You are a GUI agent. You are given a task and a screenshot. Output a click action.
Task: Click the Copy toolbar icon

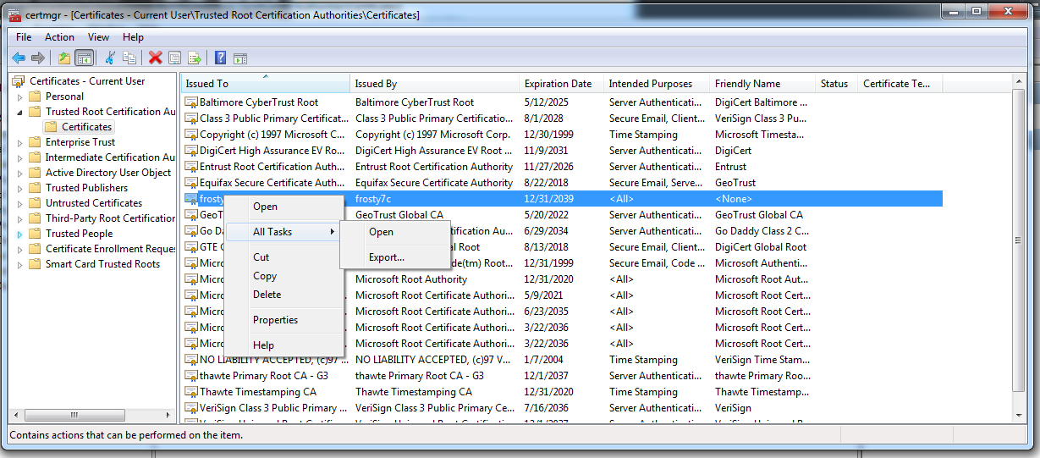tap(129, 58)
